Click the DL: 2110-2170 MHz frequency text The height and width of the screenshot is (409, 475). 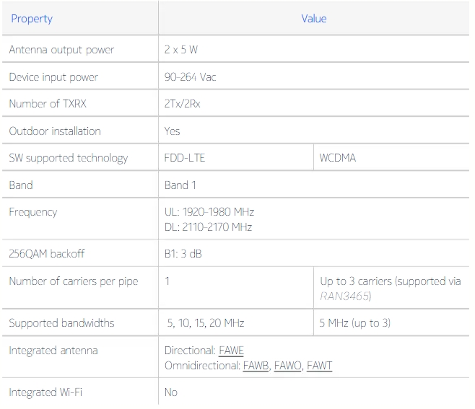click(208, 227)
